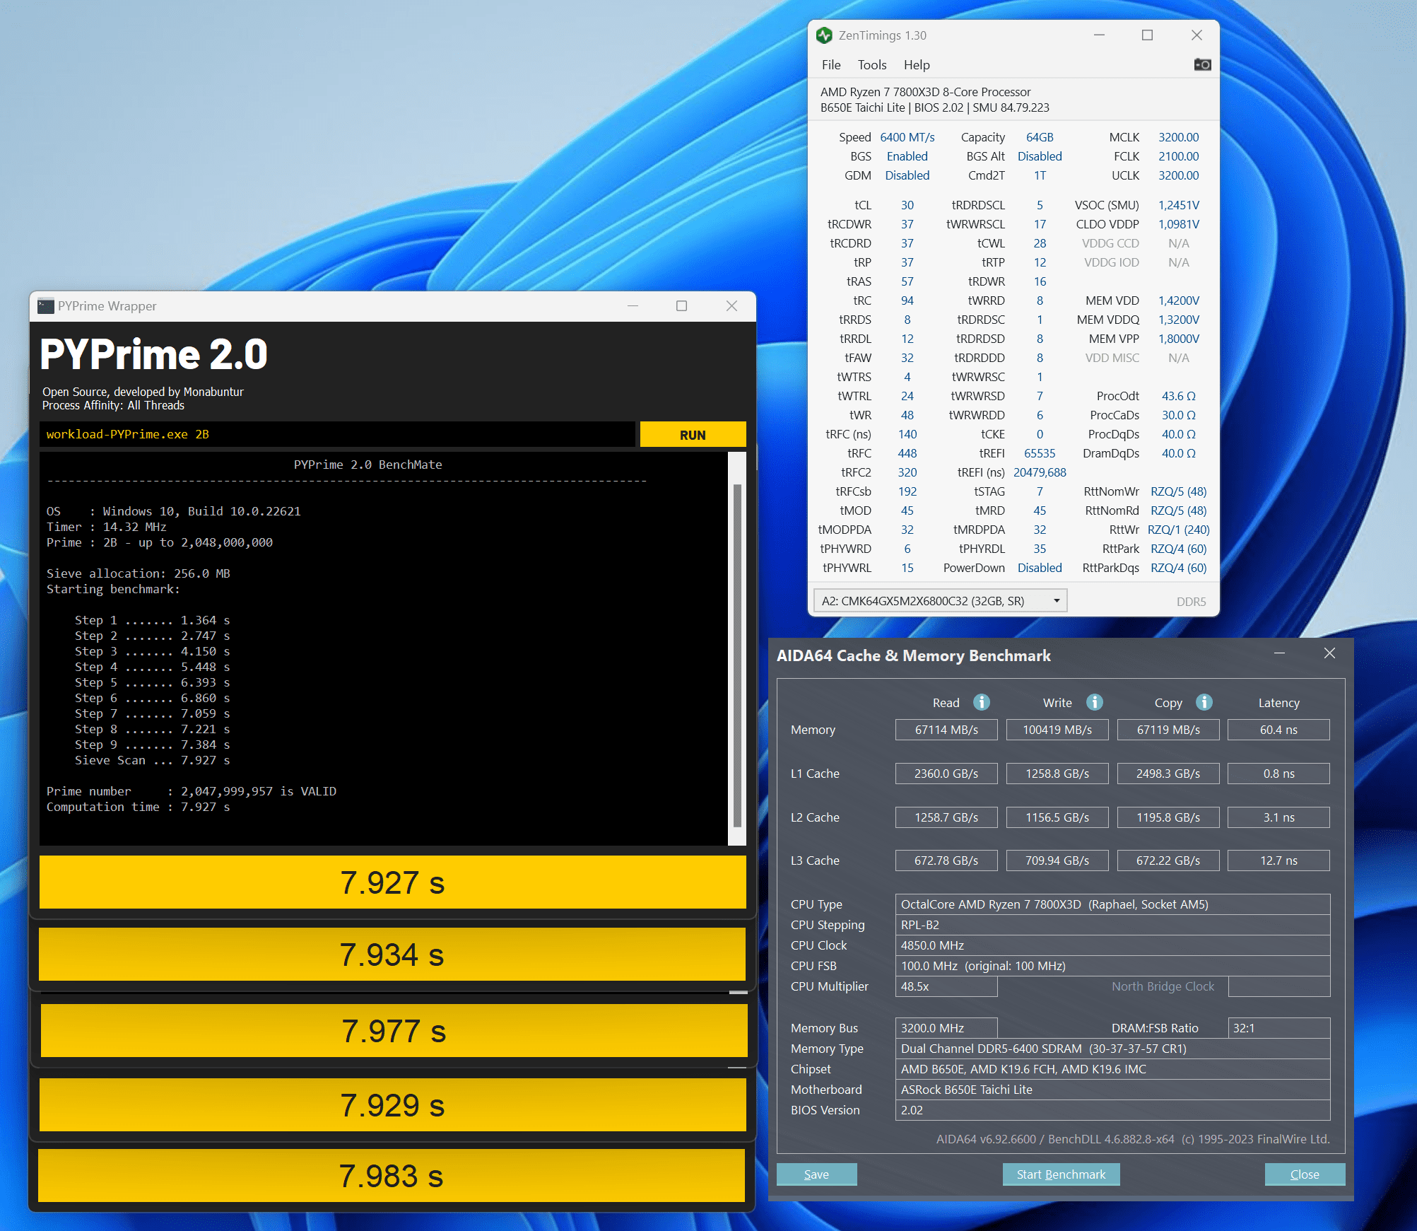Click the tRFC value 448
The image size is (1417, 1231).
click(x=907, y=453)
